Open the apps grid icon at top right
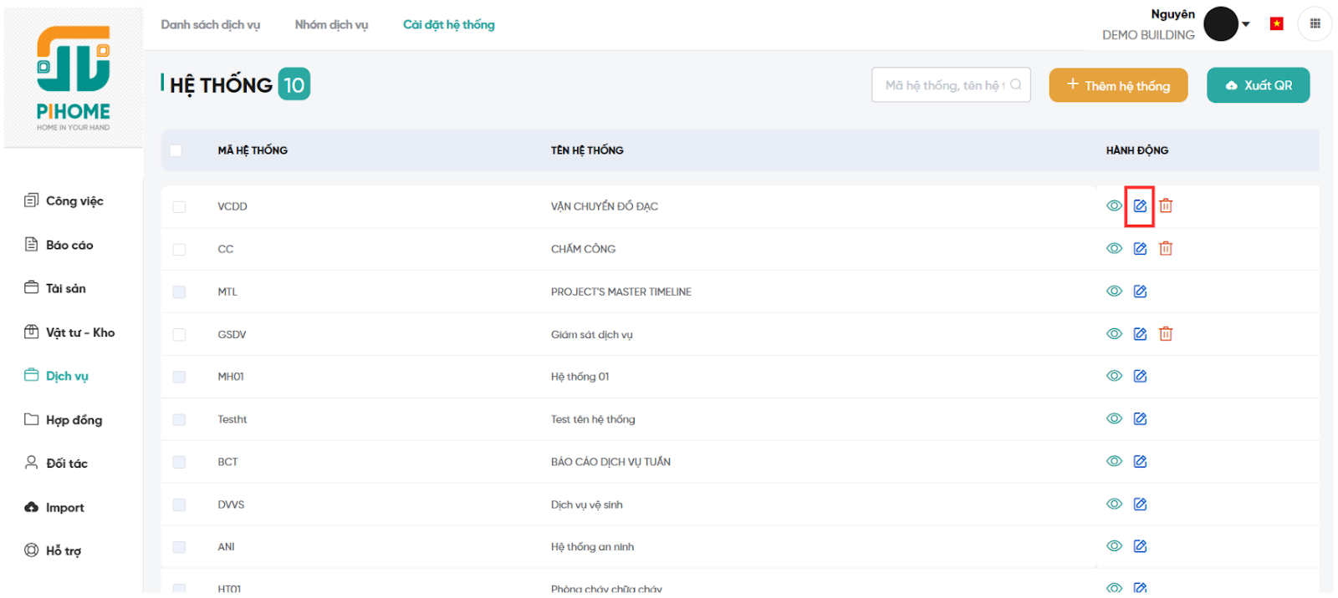Screen dimensions: 1338x598 click(1315, 24)
